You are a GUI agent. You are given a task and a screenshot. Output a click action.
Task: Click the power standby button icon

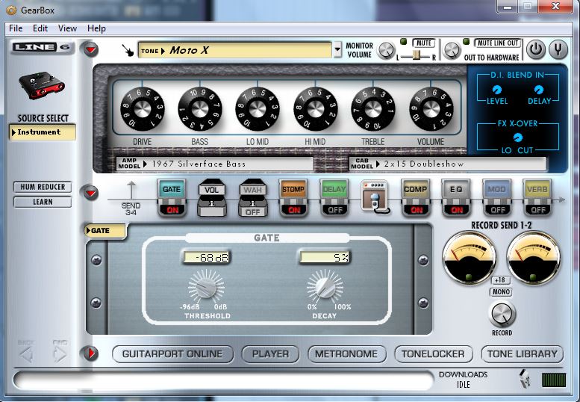[x=536, y=49]
